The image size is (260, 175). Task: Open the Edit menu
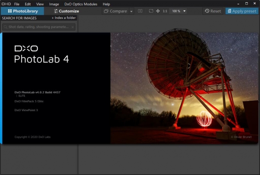click(28, 4)
